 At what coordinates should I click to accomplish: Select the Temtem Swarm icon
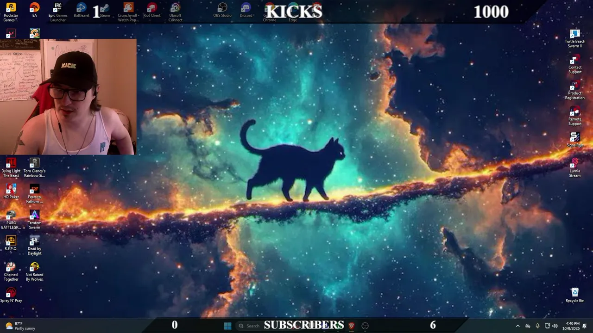(34, 219)
